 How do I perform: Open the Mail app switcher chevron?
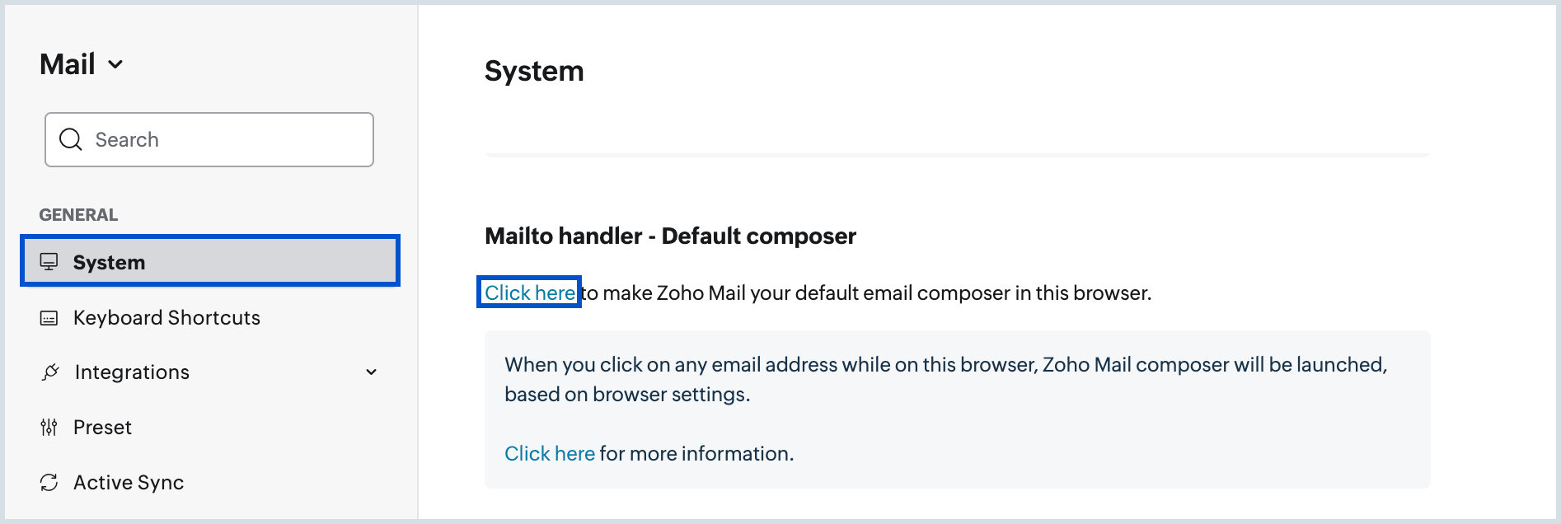click(116, 63)
